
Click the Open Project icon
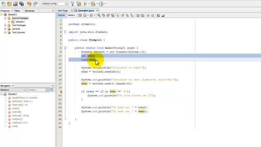[15, 4]
